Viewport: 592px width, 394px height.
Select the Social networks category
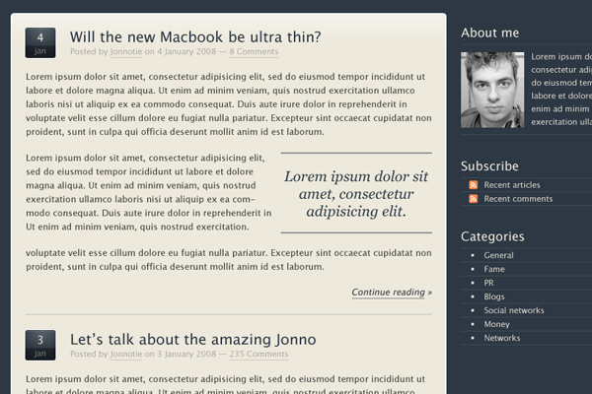pos(514,310)
